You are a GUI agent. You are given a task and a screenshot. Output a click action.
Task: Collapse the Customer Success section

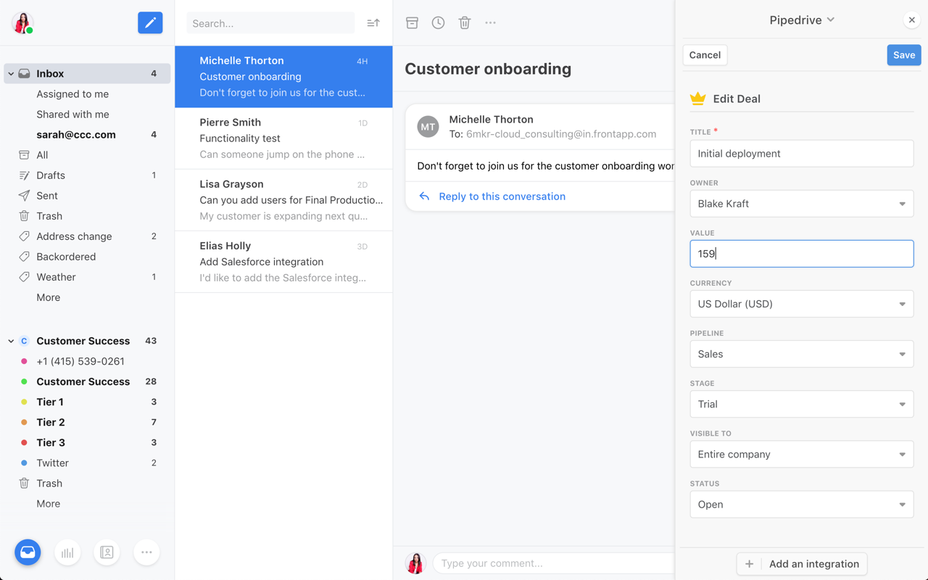11,340
